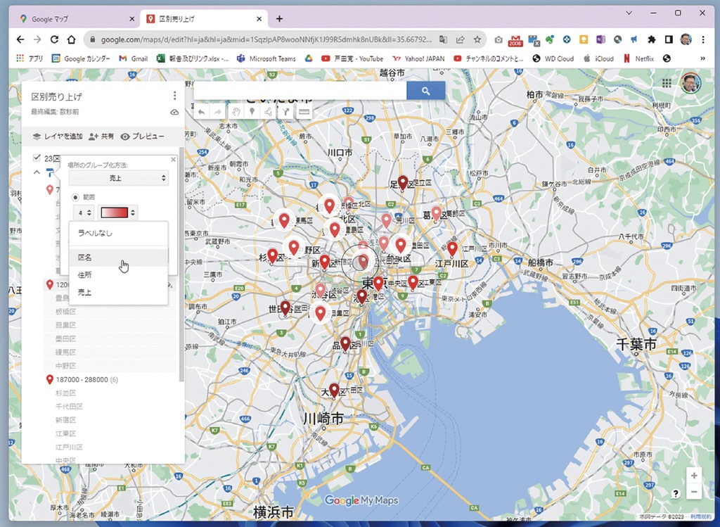Open the Google カレンダー bookmark
The width and height of the screenshot is (720, 527).
(81, 58)
